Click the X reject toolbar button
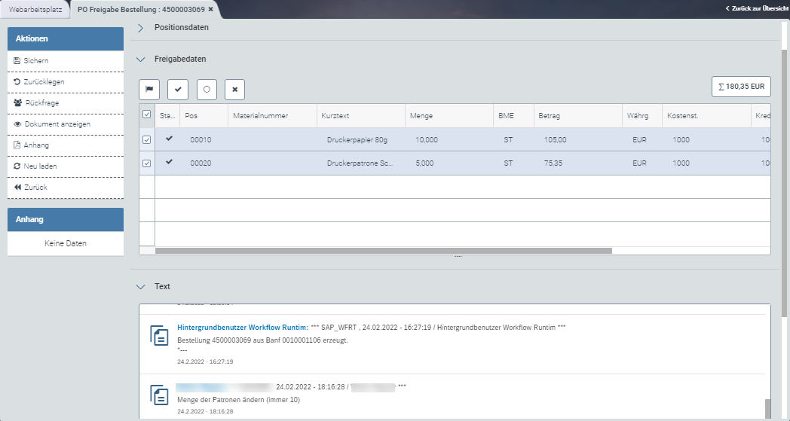 (235, 89)
